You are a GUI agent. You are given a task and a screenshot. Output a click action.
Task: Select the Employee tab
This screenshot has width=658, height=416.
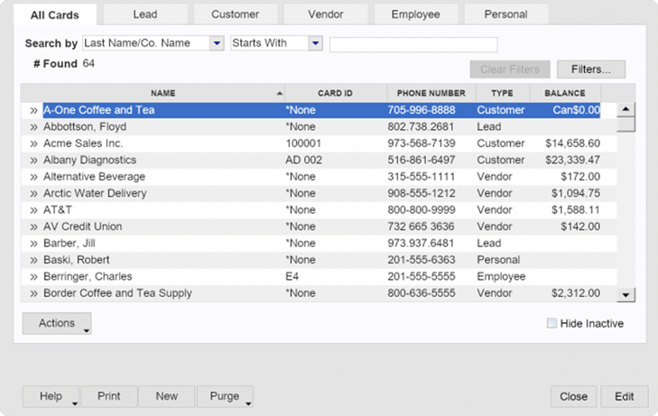pyautogui.click(x=415, y=14)
